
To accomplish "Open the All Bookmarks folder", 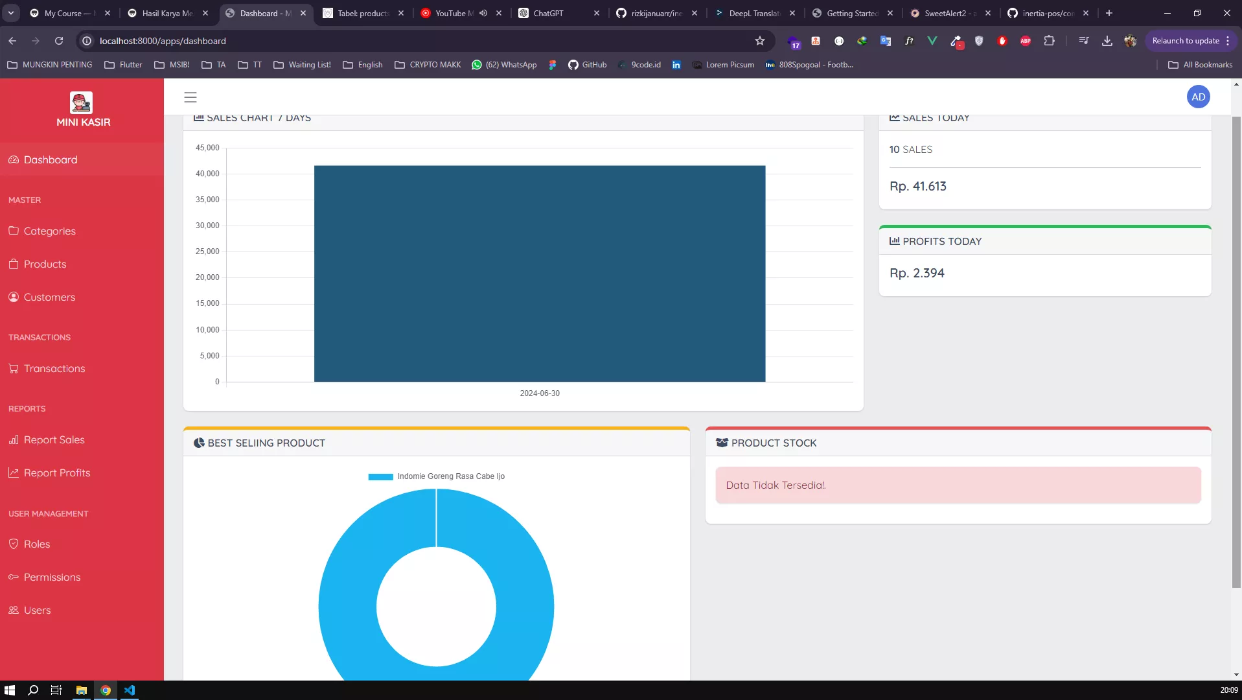I will (x=1200, y=65).
